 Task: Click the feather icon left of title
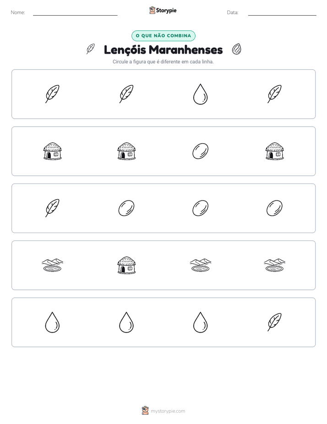(90, 49)
